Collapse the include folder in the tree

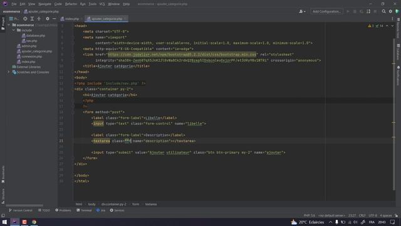tap(14, 30)
